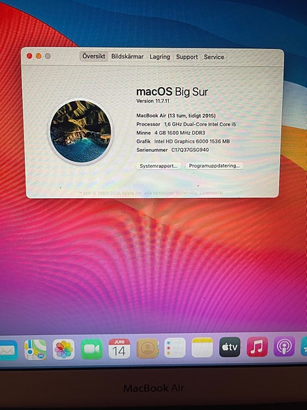
Task: Open the Mail app in Dock
Action: [x=9, y=350]
